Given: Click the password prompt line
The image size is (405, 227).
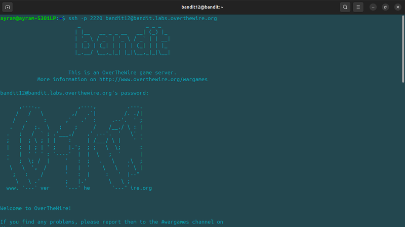Looking at the screenshot, I should 74,93.
